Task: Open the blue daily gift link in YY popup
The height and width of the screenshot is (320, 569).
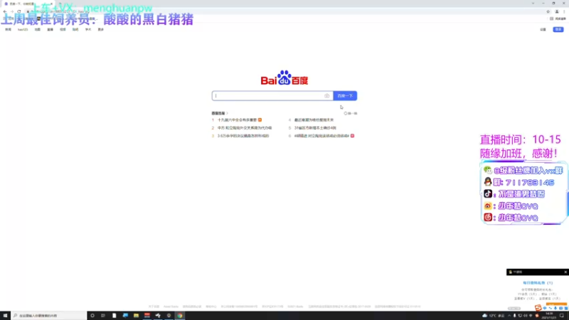Action: pos(538,282)
